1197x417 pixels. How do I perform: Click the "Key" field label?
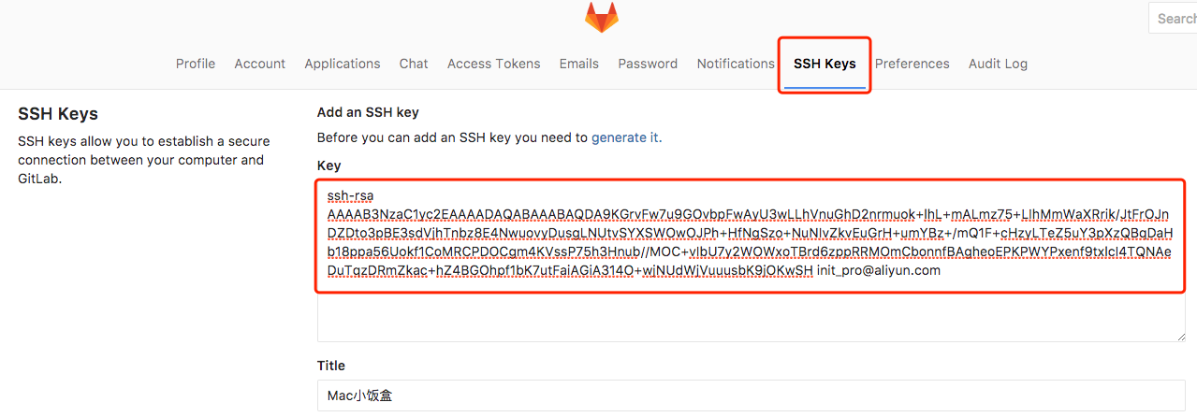click(328, 165)
